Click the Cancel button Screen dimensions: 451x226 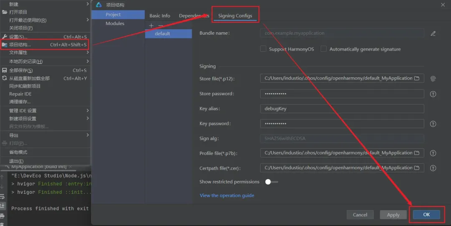360,215
